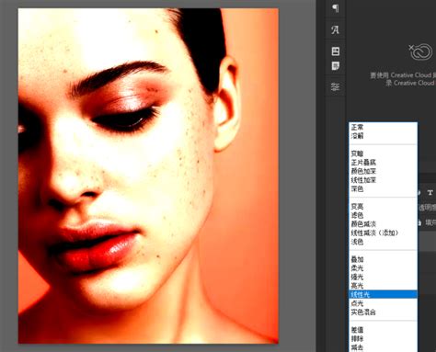Choose 实色混合 blend mode
Screen dimensions: 436x352
[x=363, y=312]
